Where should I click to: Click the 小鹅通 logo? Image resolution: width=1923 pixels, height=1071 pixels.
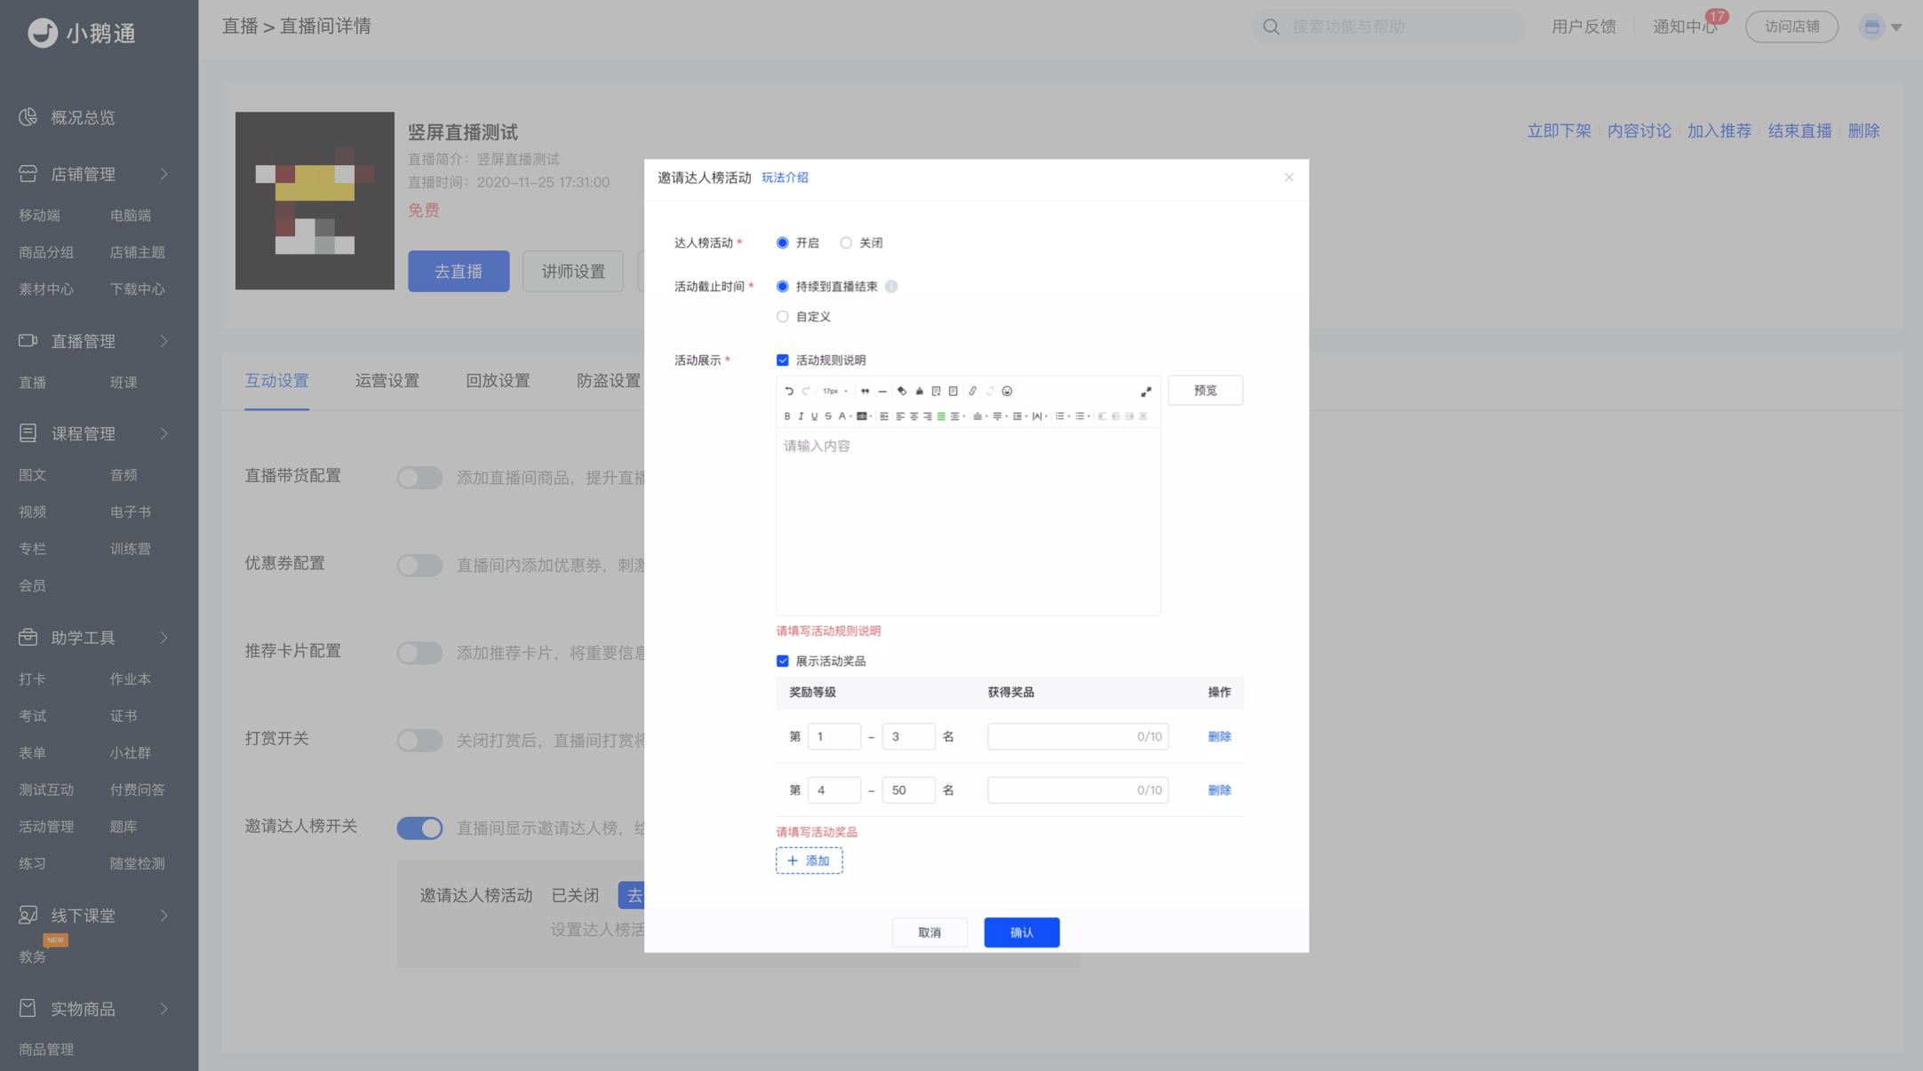click(81, 33)
